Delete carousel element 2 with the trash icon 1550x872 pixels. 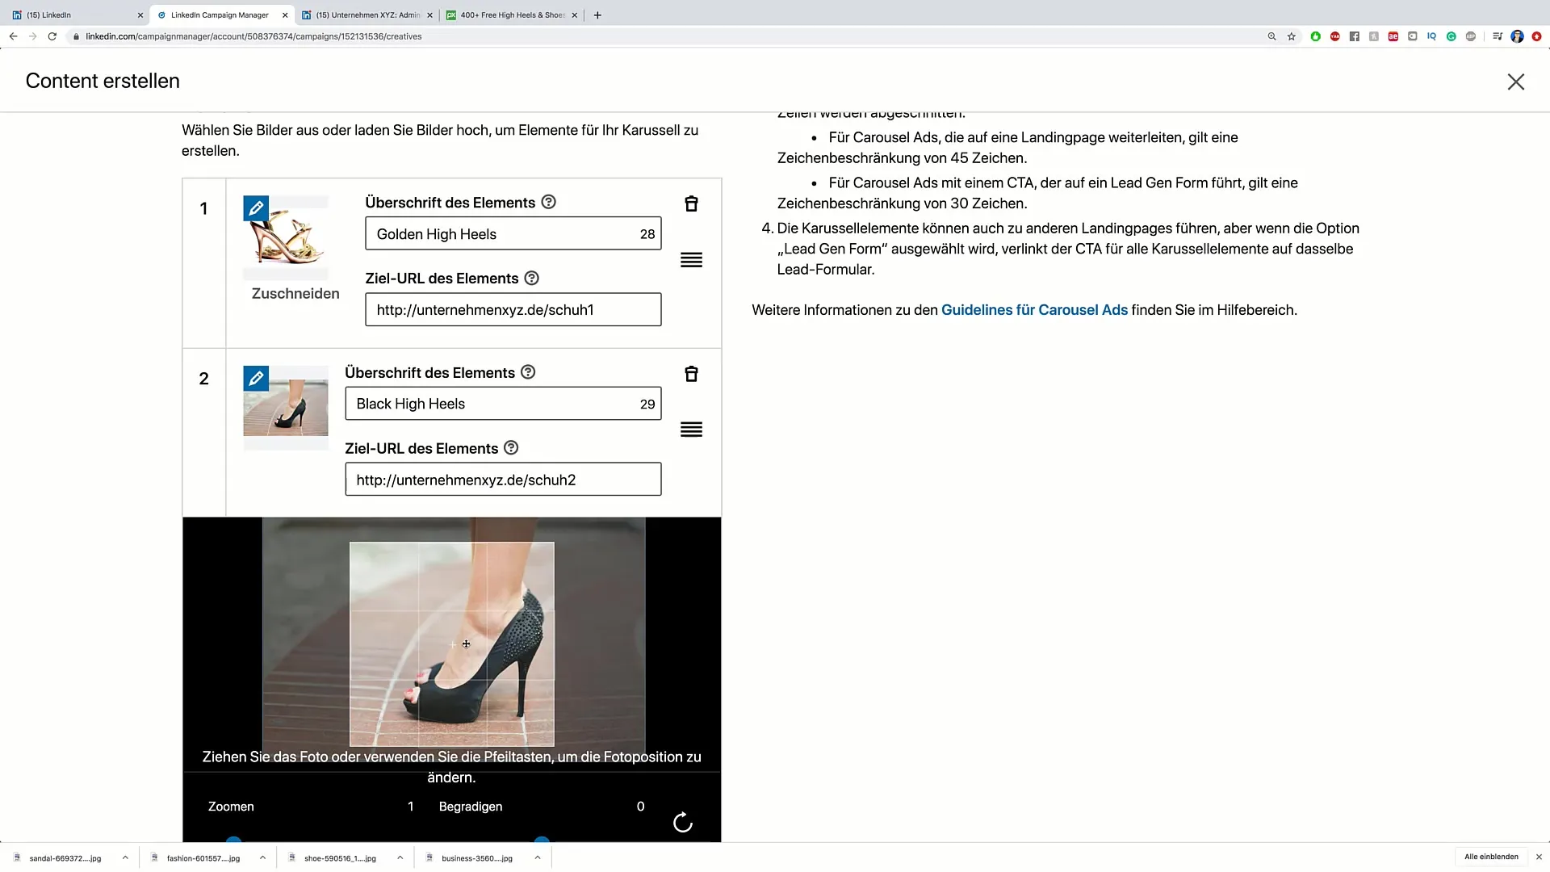pyautogui.click(x=691, y=374)
